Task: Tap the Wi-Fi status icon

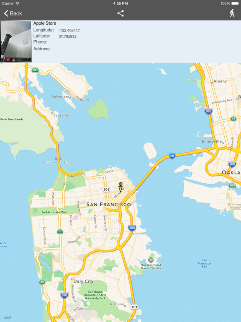Action: coord(18,3)
